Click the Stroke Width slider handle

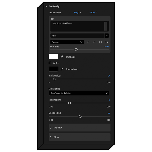tap(55, 79)
